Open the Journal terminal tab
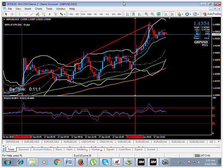Image resolution: width=223 pixels, height=168 pixels. [151, 149]
